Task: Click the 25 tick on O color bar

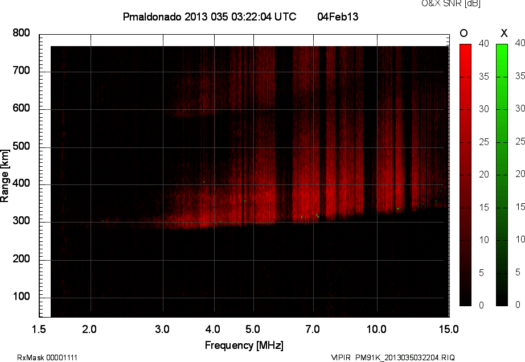Action: tap(484, 142)
